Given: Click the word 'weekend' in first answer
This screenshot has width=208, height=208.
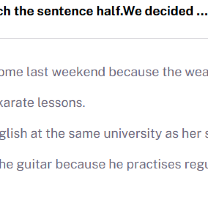Looking at the screenshot, I should (x=78, y=72).
